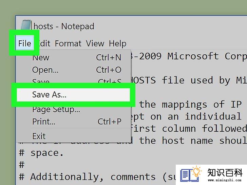Open the Edit menu
The image size is (247, 185).
(x=43, y=43)
